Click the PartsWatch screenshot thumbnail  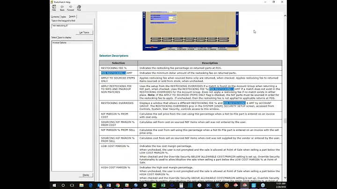[190, 31]
